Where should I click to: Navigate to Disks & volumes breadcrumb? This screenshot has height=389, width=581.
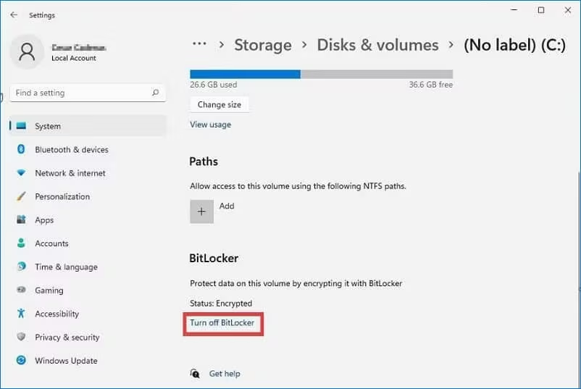click(x=377, y=45)
